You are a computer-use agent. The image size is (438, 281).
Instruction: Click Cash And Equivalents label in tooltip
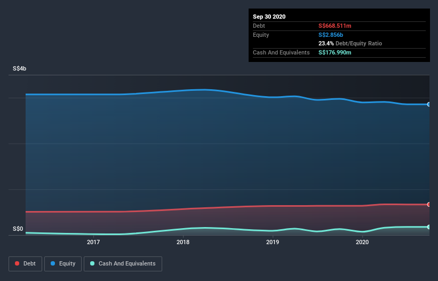click(281, 52)
